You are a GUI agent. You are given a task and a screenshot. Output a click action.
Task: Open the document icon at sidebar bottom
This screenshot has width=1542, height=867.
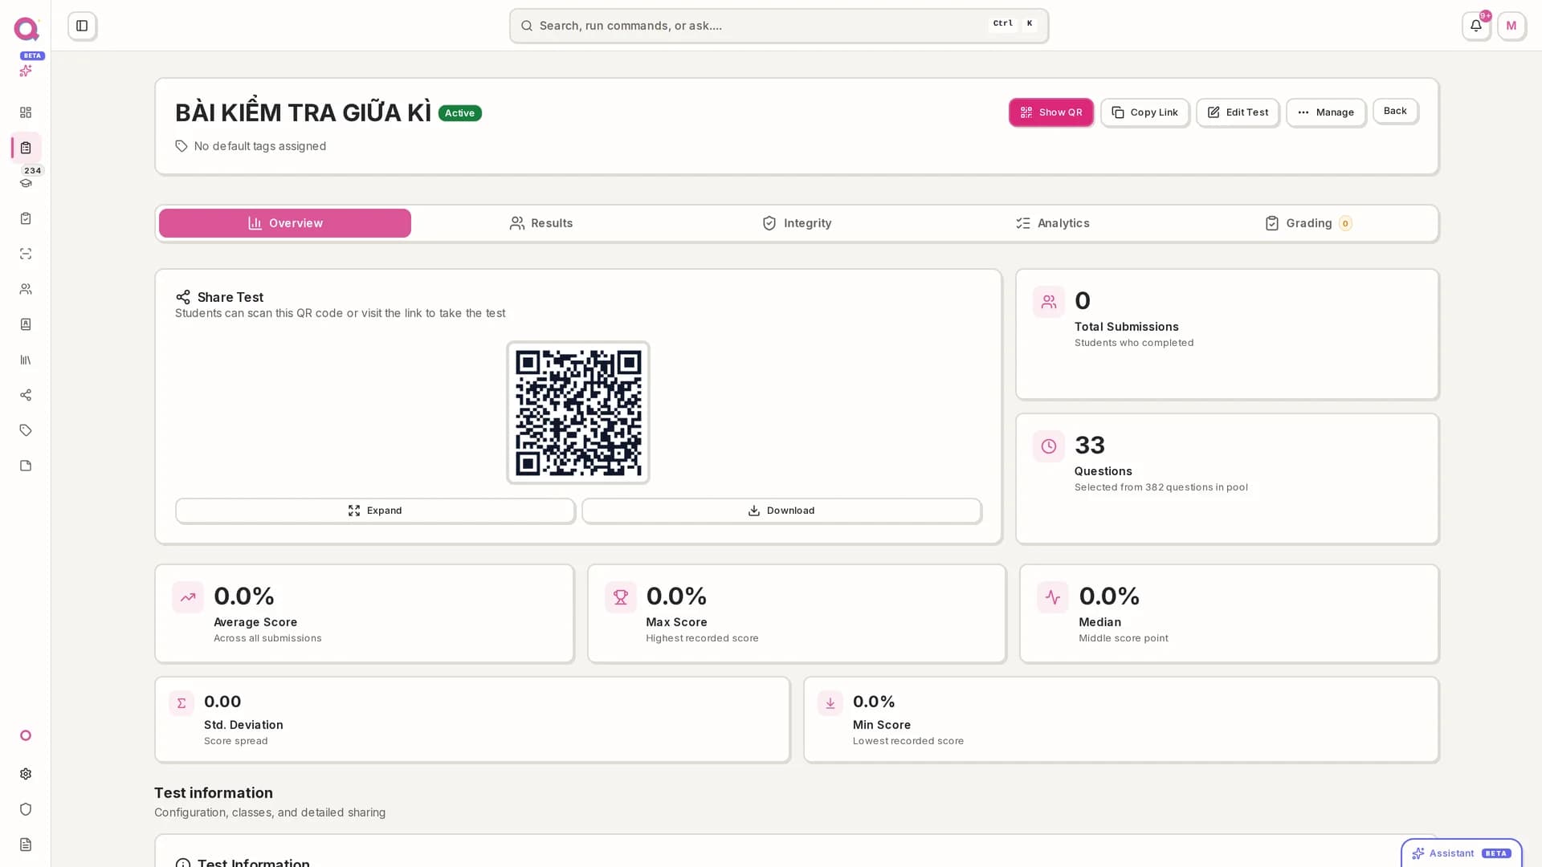pos(26,845)
